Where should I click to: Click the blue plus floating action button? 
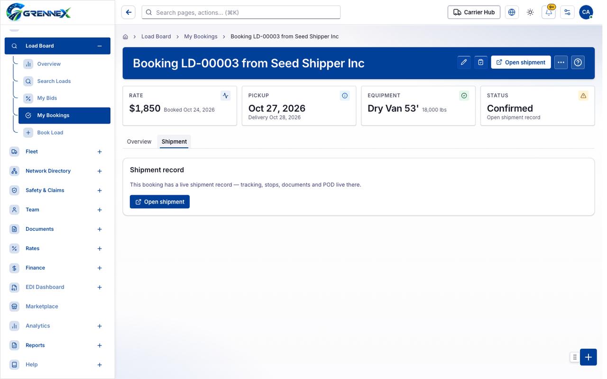click(589, 357)
